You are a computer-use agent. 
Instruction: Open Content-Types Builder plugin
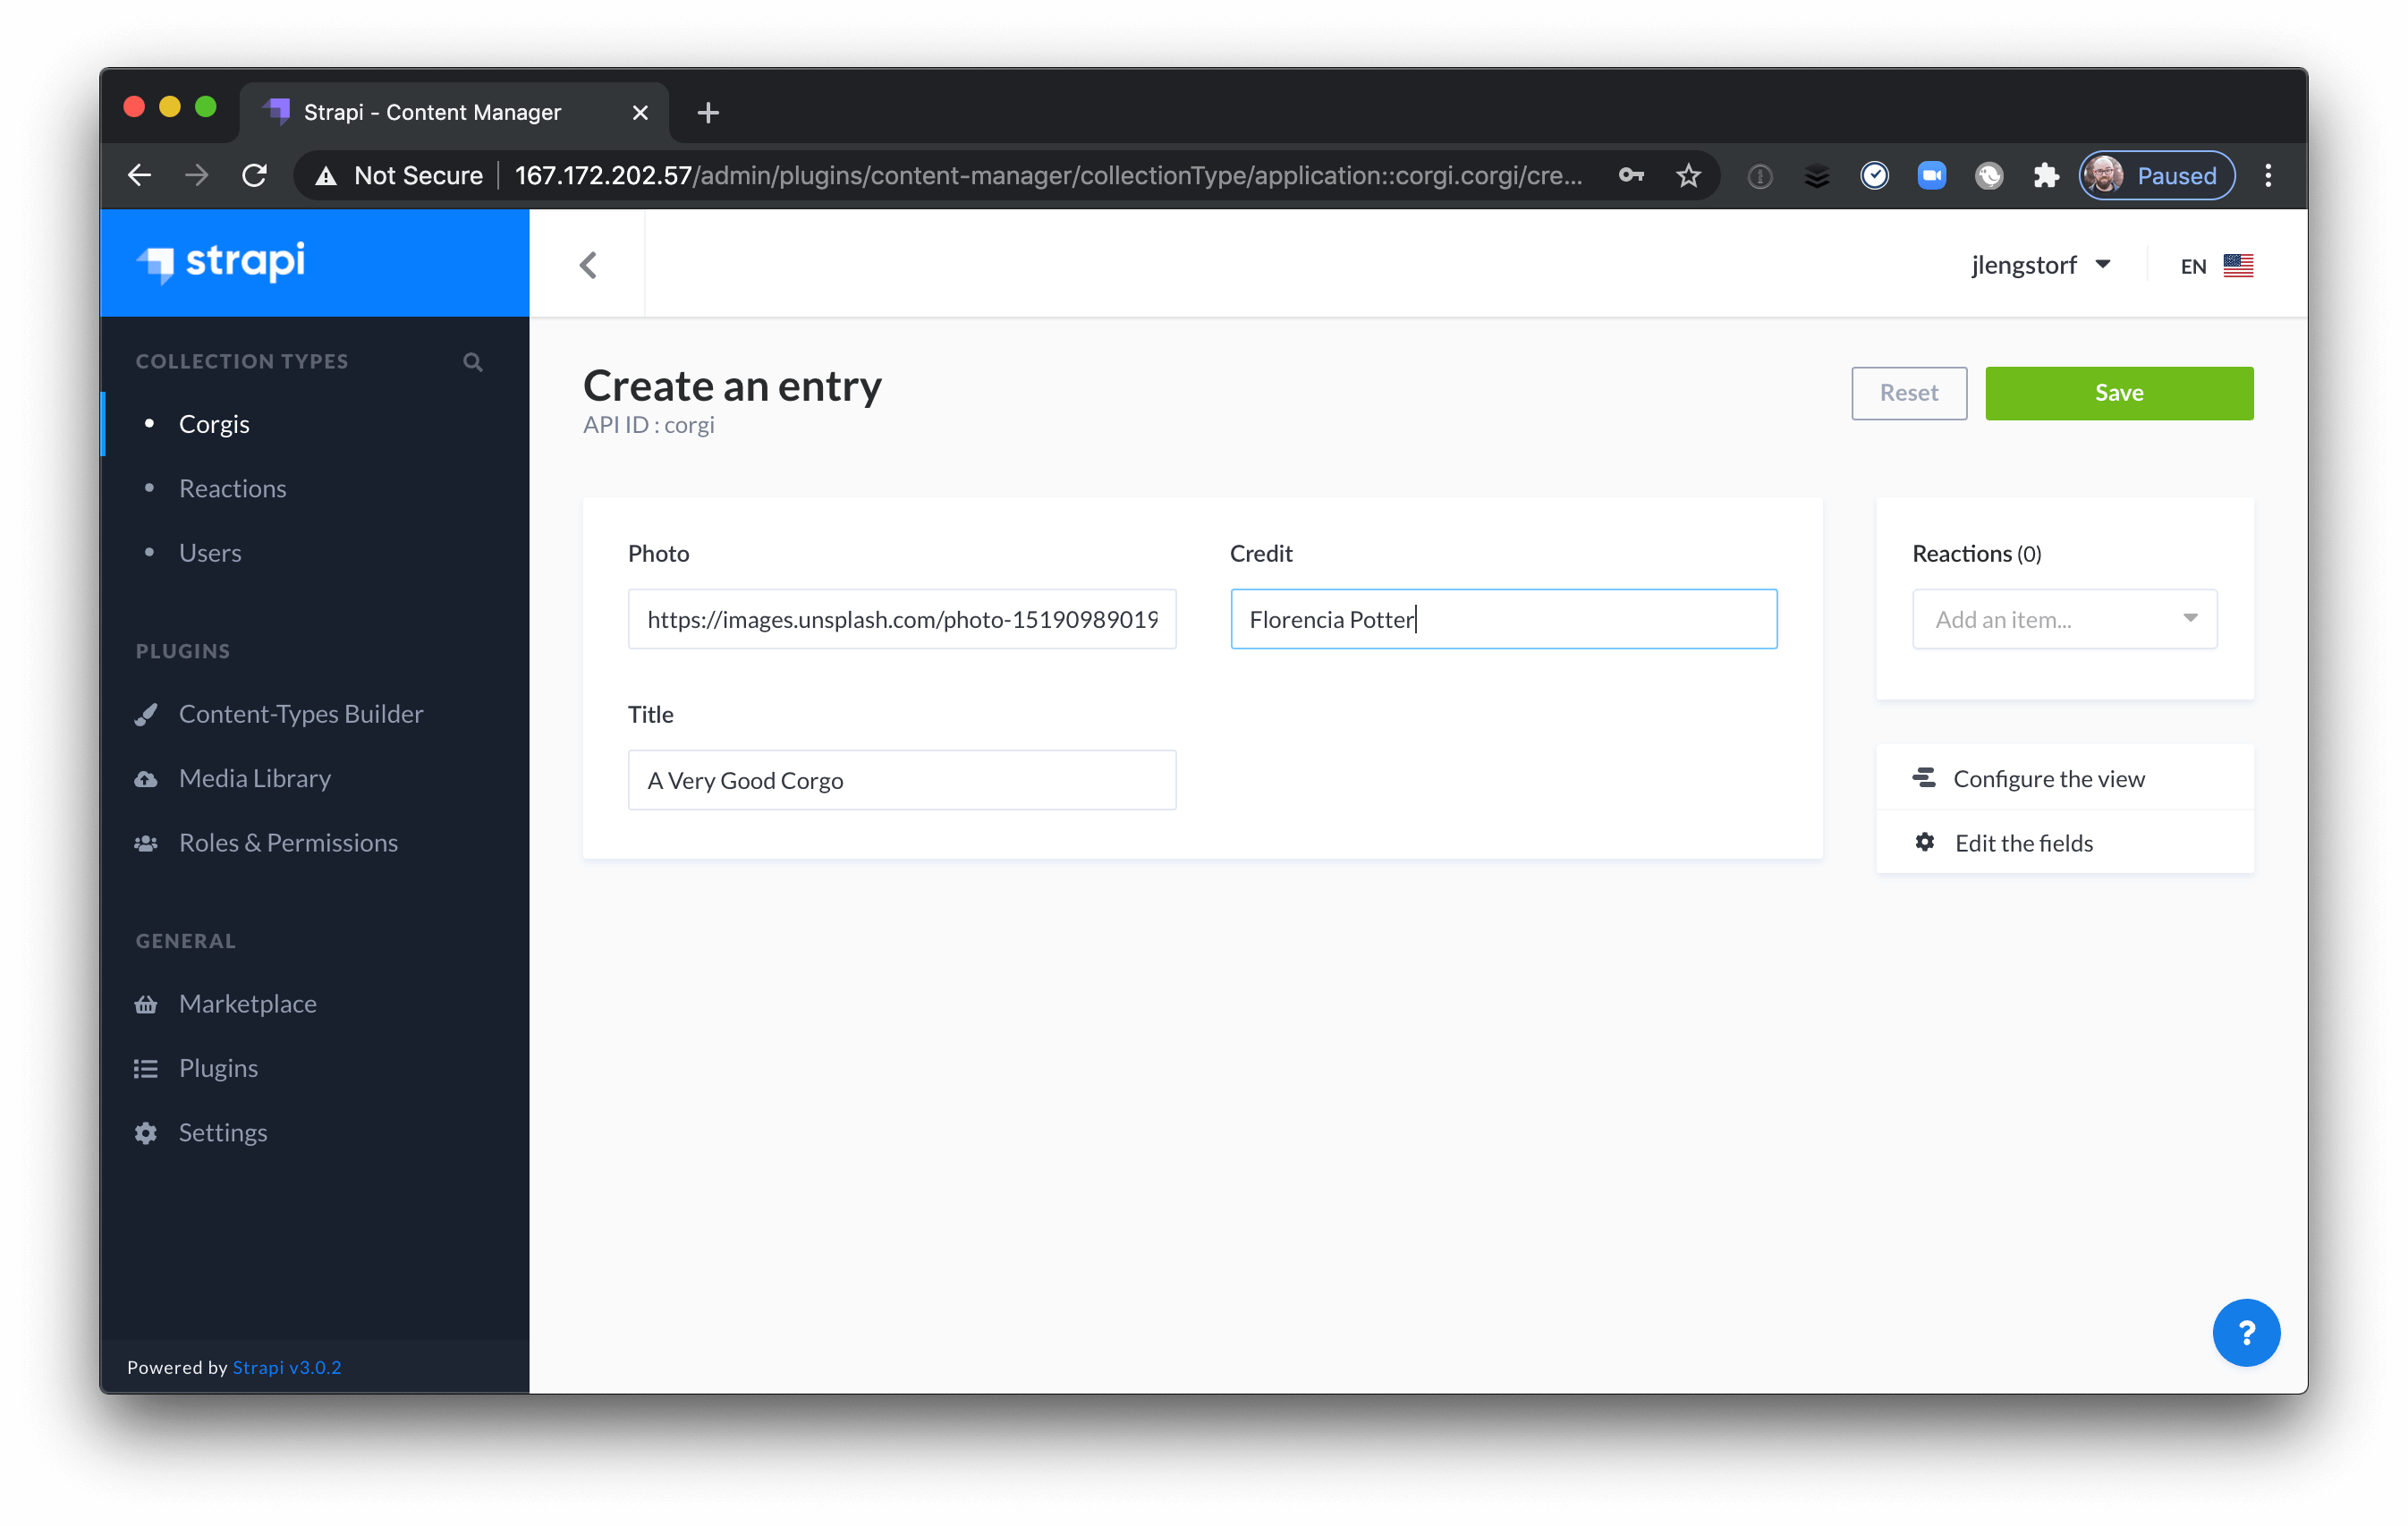(299, 713)
